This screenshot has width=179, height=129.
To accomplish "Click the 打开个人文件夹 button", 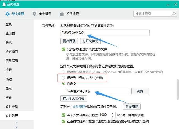I will click(x=74, y=98).
